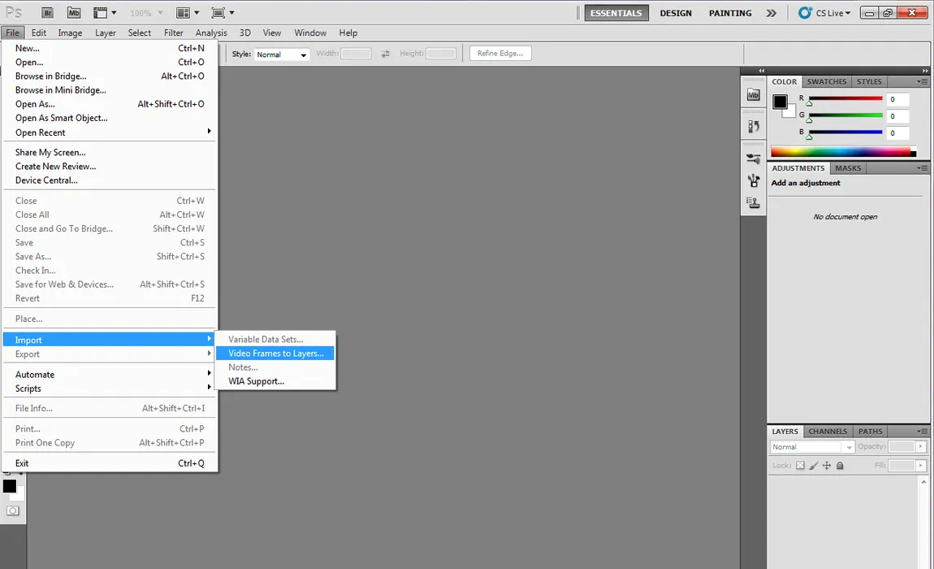The height and width of the screenshot is (569, 934).
Task: Open the Select menu
Action: pyautogui.click(x=140, y=33)
